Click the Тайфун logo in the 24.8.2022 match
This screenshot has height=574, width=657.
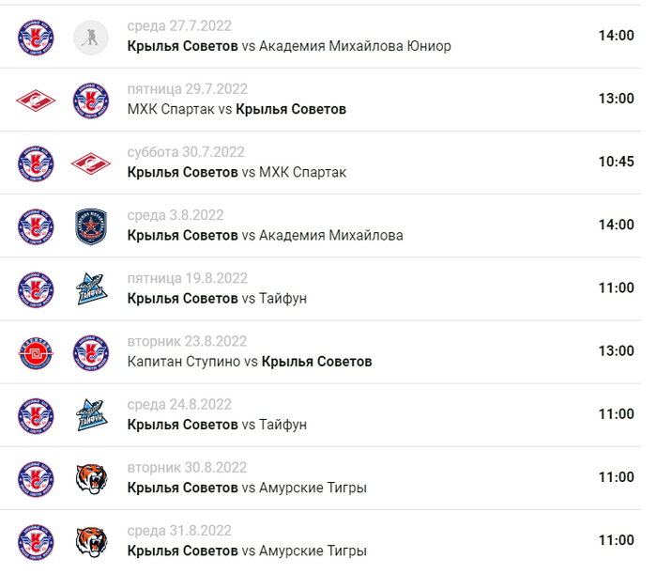tap(91, 414)
